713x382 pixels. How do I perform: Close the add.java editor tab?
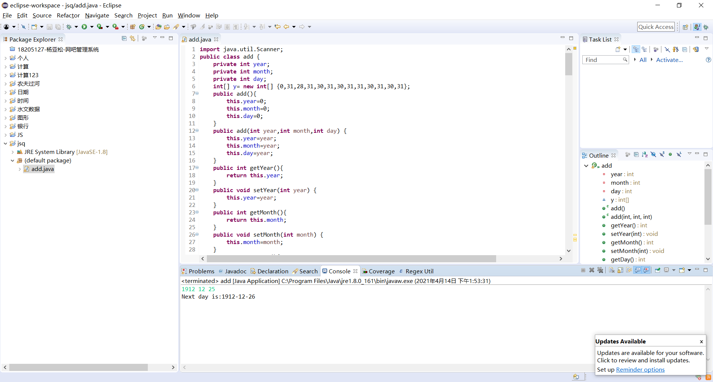216,39
